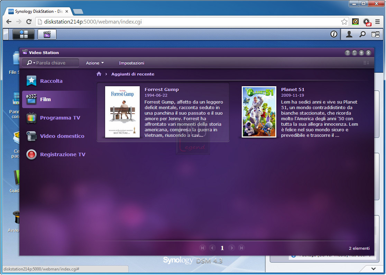Viewport: 386px width, 275px height.
Task: Click the Video Station help icon
Action: (x=347, y=53)
